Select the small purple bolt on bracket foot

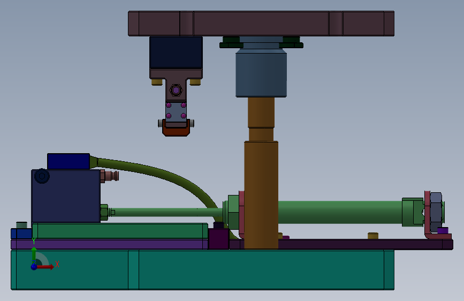[443, 230]
